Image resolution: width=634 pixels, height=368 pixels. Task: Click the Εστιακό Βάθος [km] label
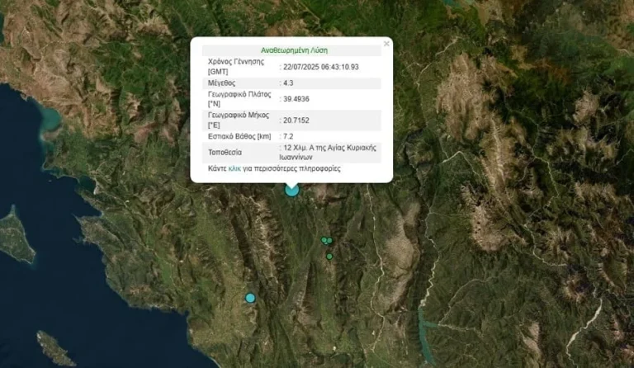pos(240,136)
